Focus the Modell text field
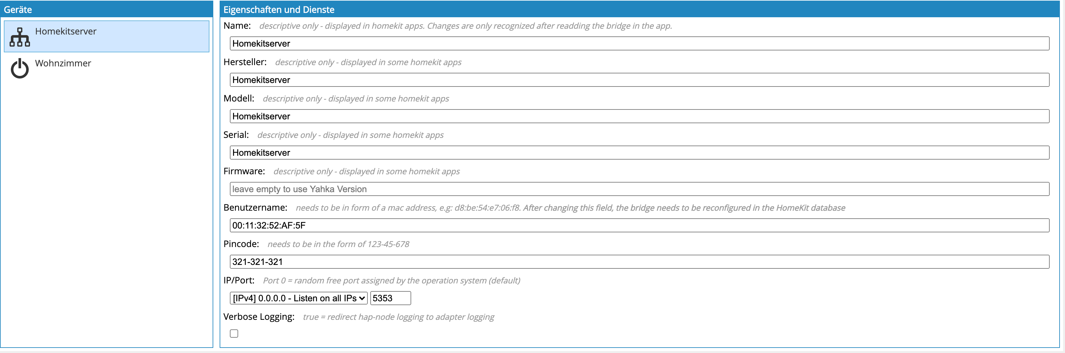 click(x=639, y=116)
